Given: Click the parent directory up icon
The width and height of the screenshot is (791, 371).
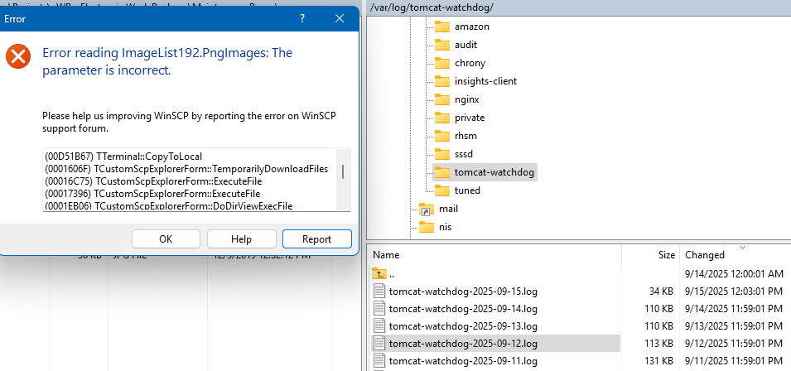Looking at the screenshot, I should [x=380, y=273].
